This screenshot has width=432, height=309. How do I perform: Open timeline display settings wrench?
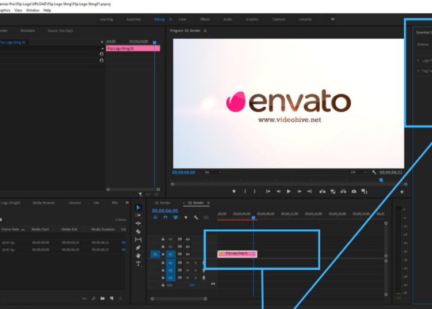(196, 217)
